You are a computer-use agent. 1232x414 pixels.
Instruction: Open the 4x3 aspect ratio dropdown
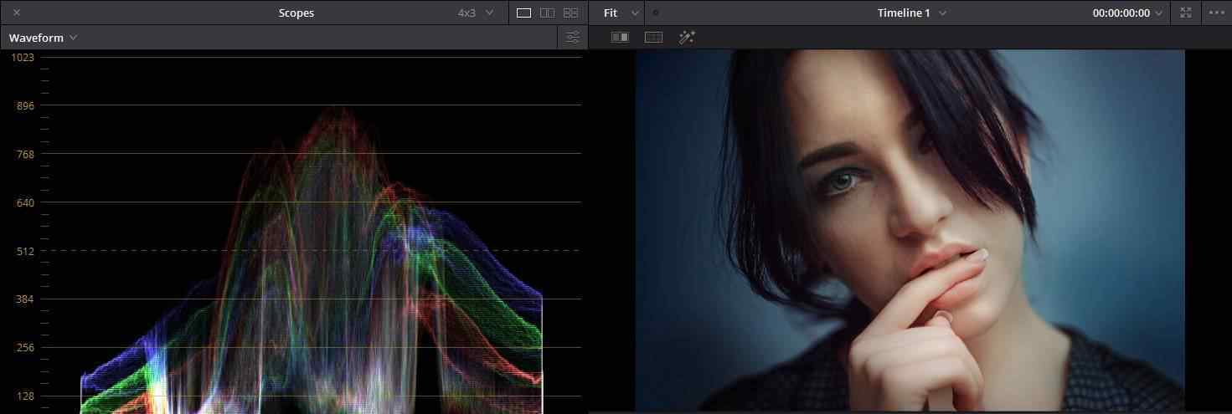click(x=475, y=13)
